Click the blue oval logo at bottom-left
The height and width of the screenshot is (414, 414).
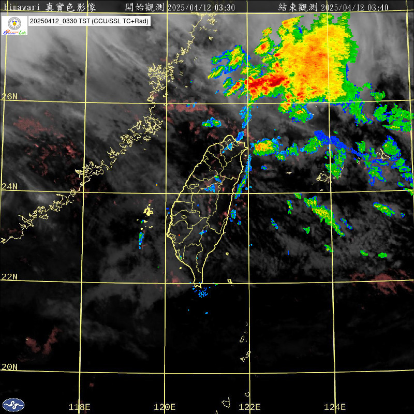13,405
